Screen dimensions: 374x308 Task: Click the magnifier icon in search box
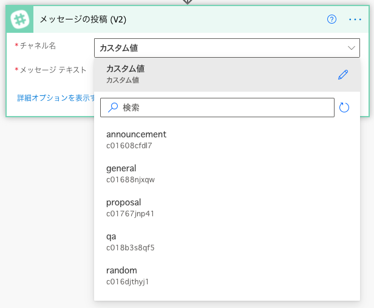[112, 108]
